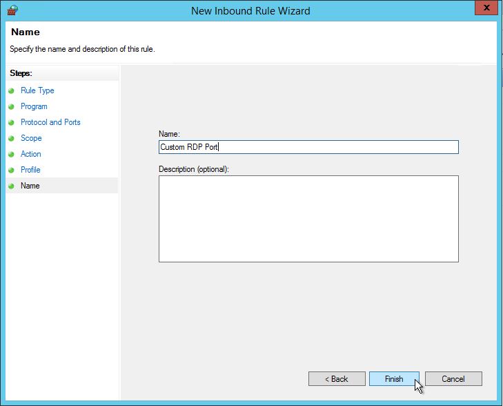Click the 'New Inbound Rule Wizard' title

coord(250,10)
